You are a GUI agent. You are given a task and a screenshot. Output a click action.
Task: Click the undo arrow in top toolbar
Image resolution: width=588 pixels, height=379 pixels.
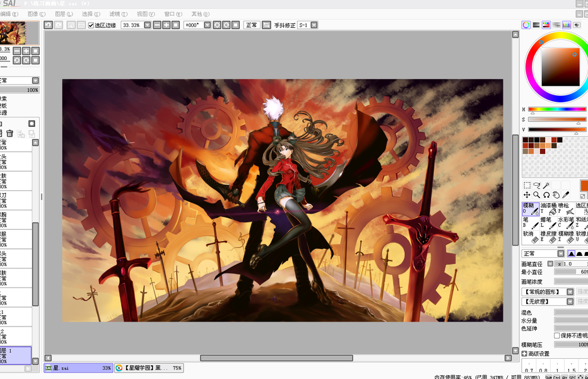pyautogui.click(x=48, y=25)
